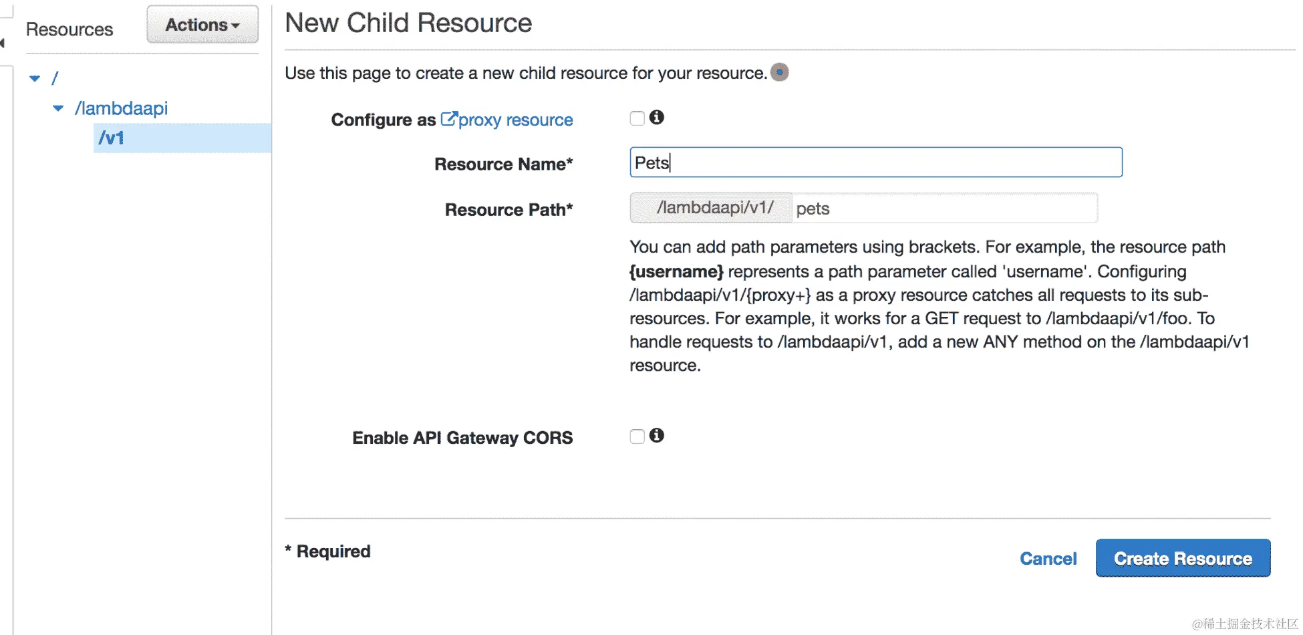Collapse the left navigation panel arrow
This screenshot has height=635, width=1303.
pos(3,43)
